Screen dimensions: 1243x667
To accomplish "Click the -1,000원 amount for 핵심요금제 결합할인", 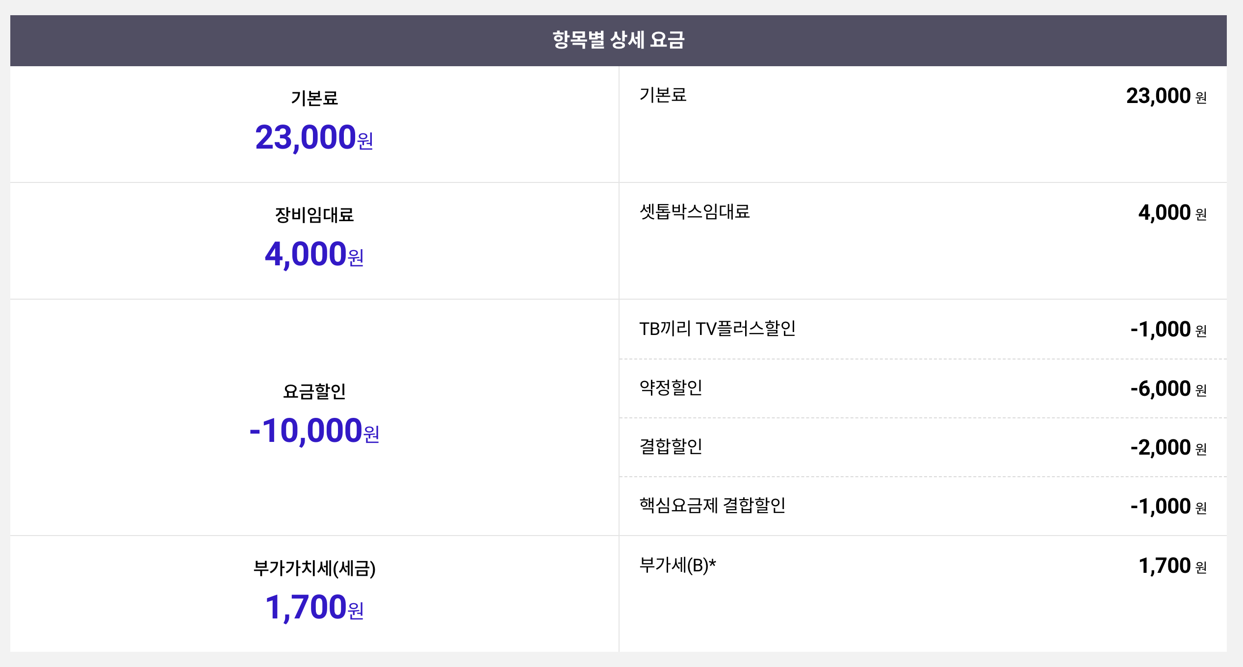I will click(1167, 507).
